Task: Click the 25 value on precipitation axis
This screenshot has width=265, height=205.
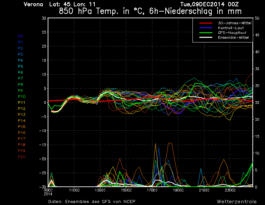Action: click(x=257, y=102)
